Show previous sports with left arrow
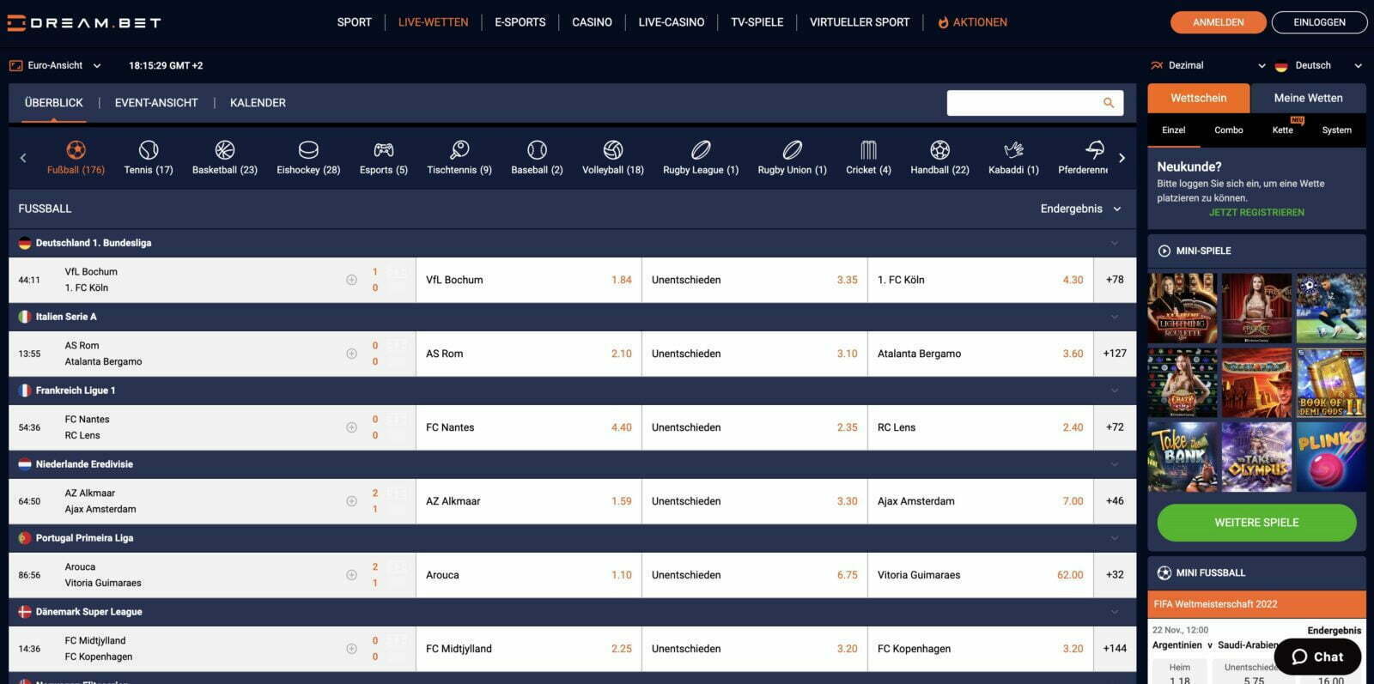The height and width of the screenshot is (684, 1374). point(23,158)
